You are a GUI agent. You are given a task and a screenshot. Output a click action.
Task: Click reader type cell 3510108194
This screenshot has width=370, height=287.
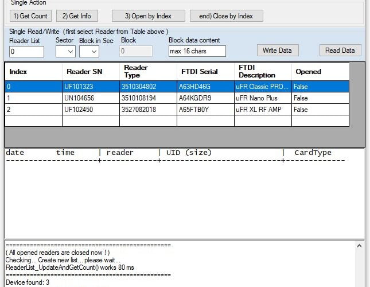(x=148, y=98)
